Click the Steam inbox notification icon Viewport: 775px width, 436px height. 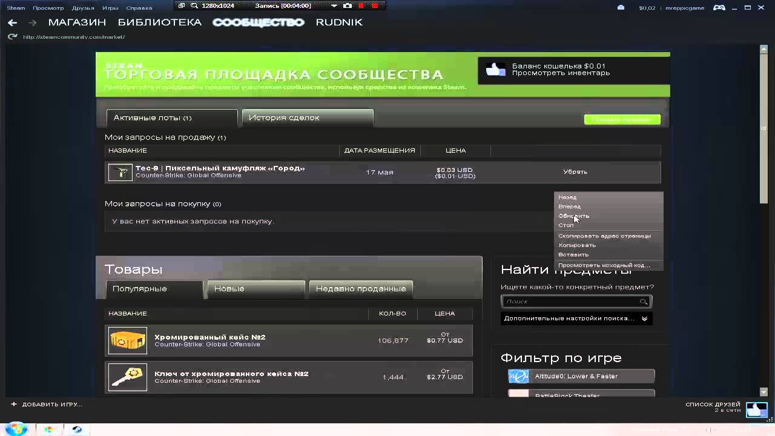pos(621,7)
